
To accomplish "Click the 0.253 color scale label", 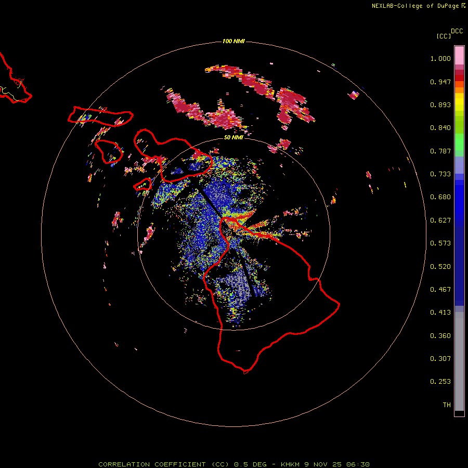I will pos(440,382).
